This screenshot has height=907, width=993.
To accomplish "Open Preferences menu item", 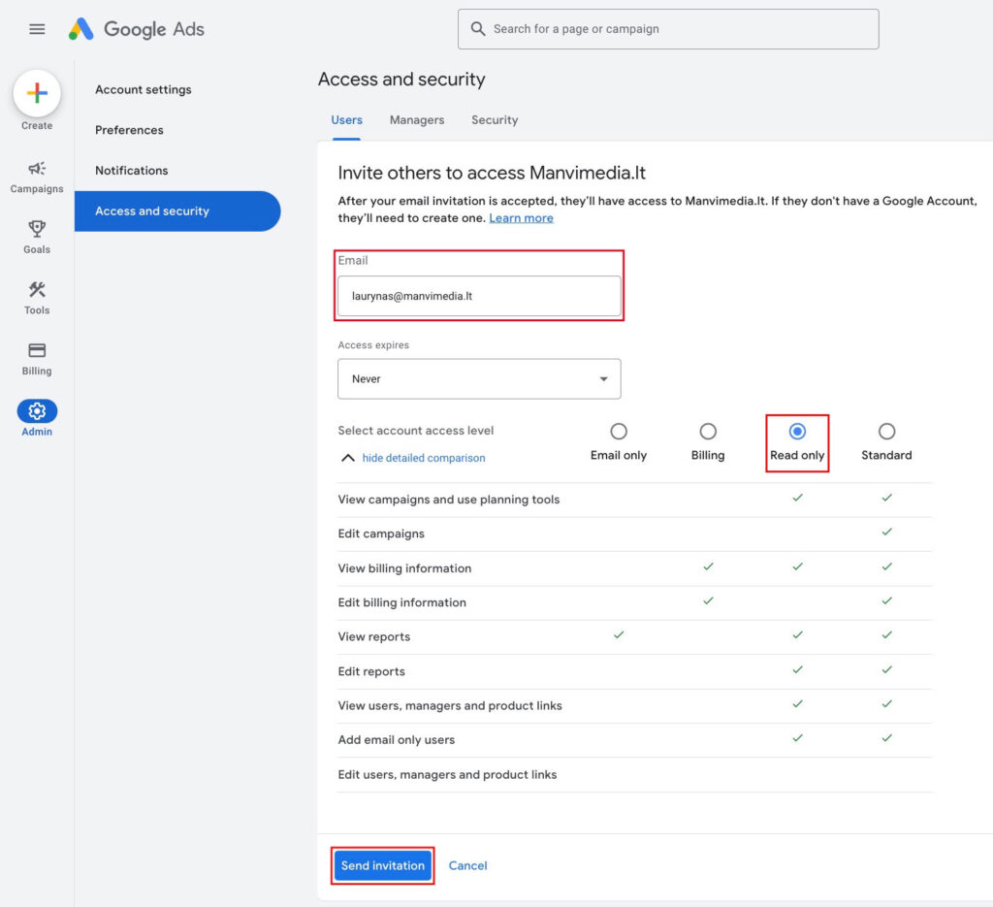I will pos(129,130).
